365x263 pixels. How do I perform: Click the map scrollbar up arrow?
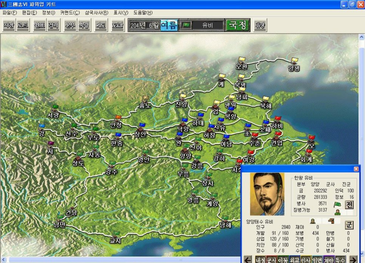click(x=362, y=37)
